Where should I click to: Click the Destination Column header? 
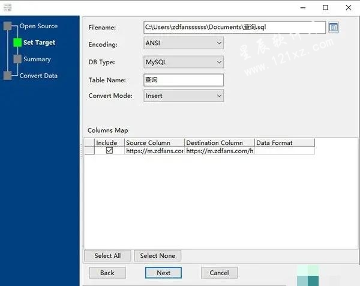[220, 143]
